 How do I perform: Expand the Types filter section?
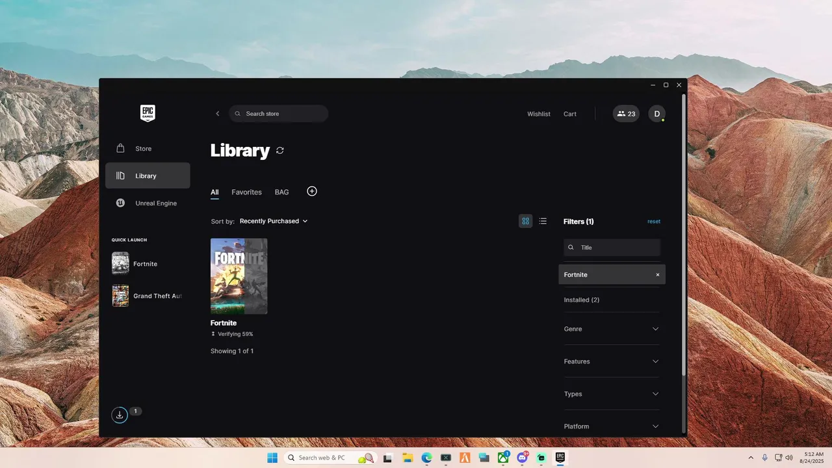[x=612, y=394]
